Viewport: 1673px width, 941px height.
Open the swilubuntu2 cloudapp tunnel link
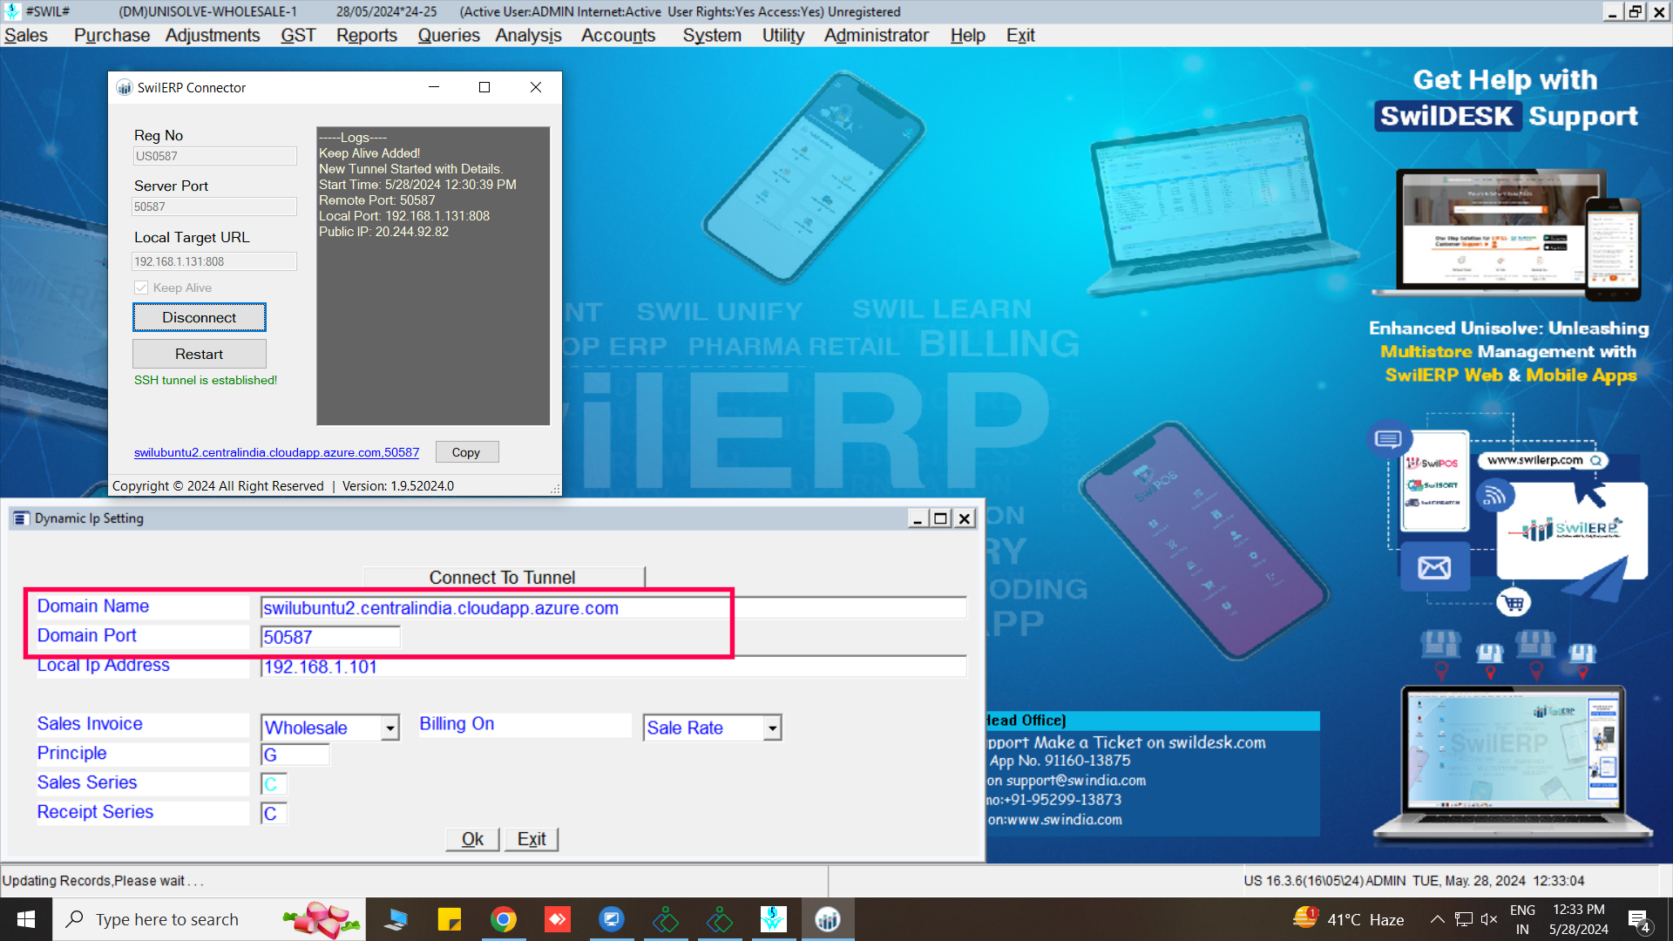point(276,452)
